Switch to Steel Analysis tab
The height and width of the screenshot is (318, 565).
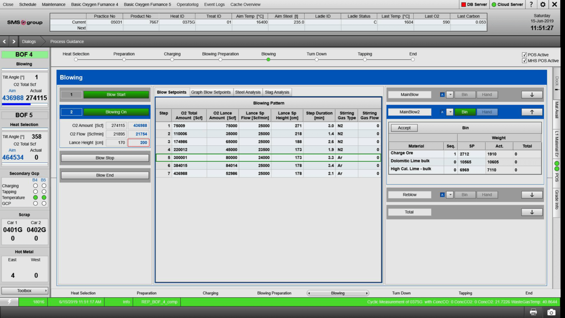click(248, 92)
